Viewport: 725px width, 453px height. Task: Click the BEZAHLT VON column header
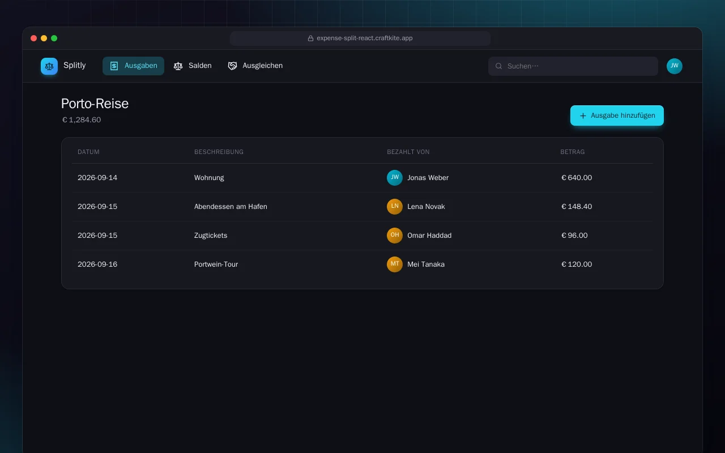coord(408,152)
